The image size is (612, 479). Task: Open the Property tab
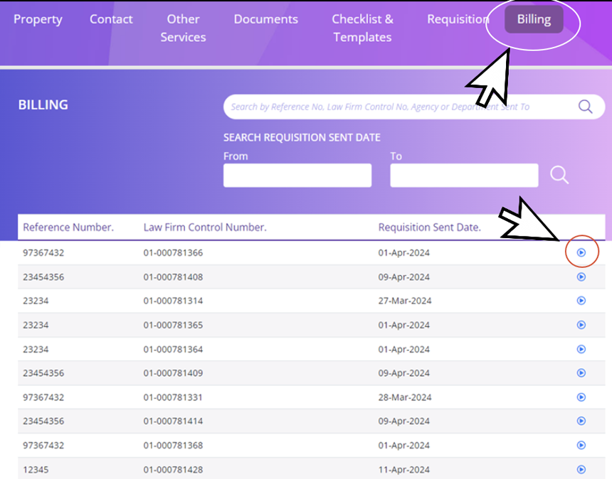[38, 19]
